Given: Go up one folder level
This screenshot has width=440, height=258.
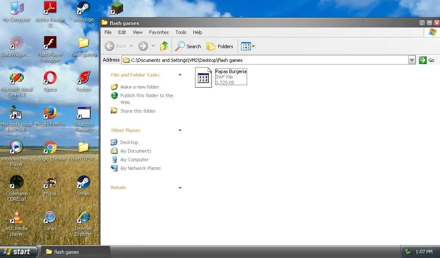Looking at the screenshot, I should (x=164, y=46).
